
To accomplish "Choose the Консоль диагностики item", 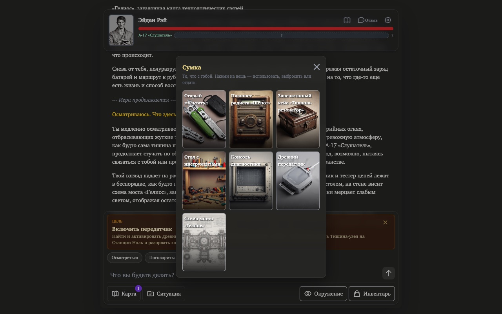I will (251, 181).
